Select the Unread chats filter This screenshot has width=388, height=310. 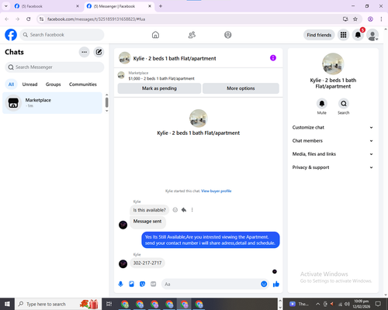pos(29,84)
